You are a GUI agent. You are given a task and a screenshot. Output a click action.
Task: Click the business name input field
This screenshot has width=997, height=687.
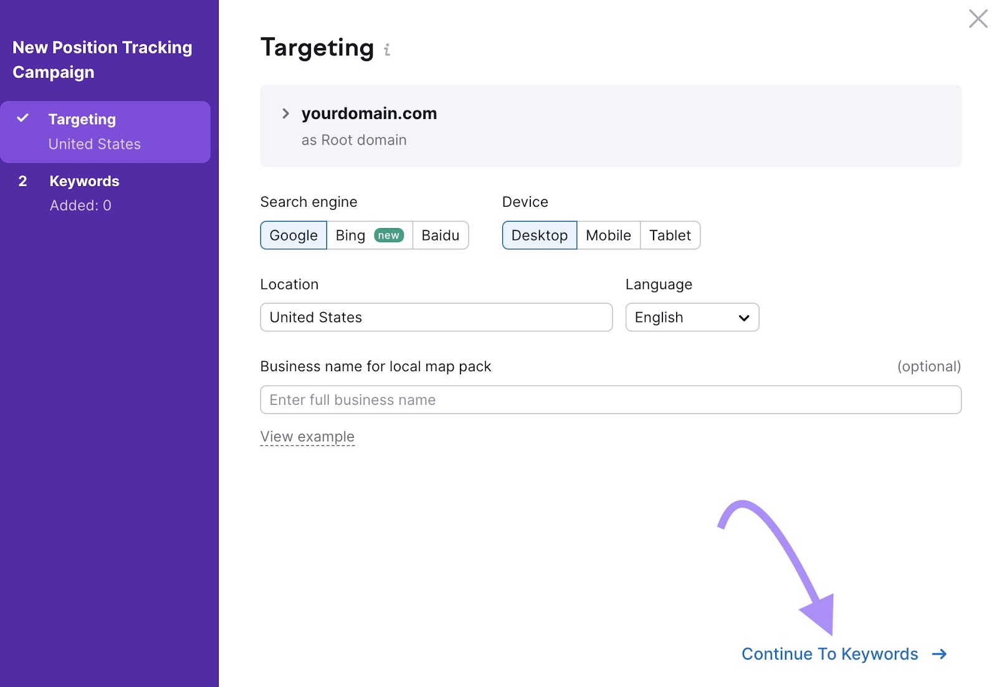tap(610, 400)
